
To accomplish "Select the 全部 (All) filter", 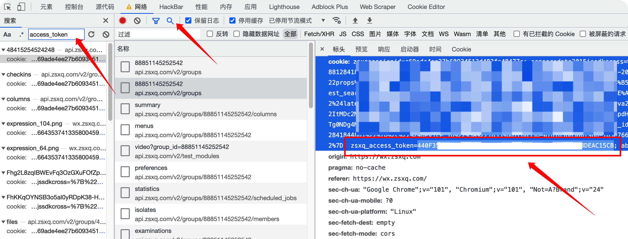I will [290, 34].
